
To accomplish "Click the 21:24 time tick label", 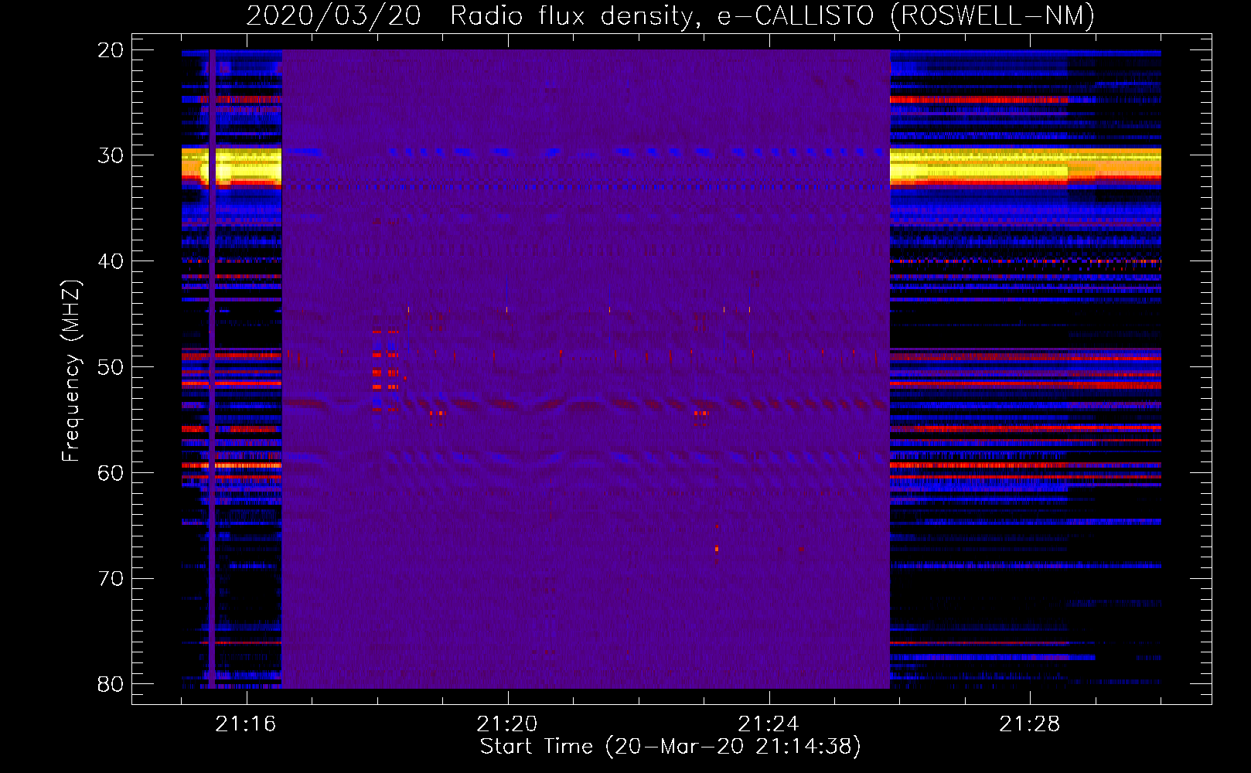I will (769, 724).
